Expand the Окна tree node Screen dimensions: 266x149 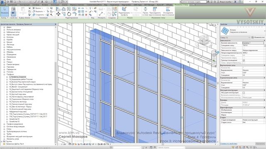[x=4, y=60]
